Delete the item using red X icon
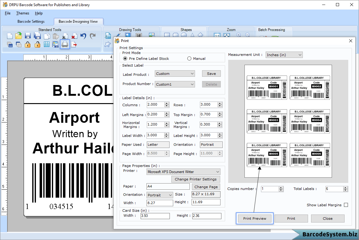This screenshot has height=240, width=359. click(x=74, y=36)
